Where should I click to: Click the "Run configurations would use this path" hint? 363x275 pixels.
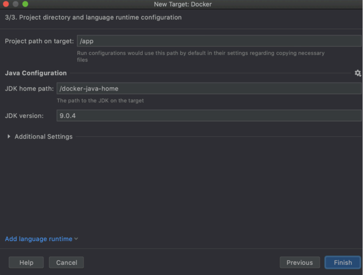coord(200,56)
